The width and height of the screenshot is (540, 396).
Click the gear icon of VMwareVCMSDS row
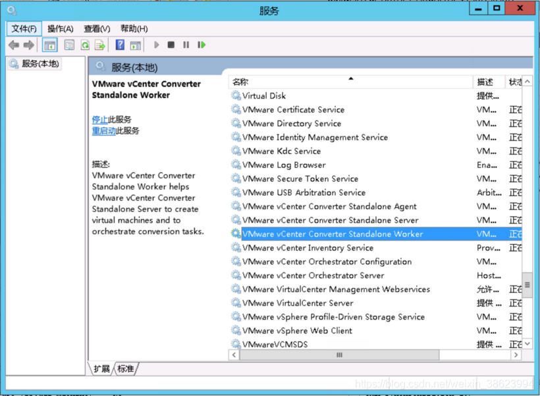tap(236, 344)
